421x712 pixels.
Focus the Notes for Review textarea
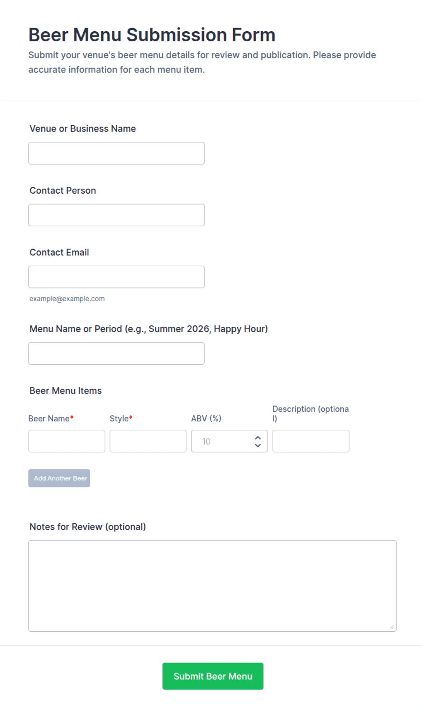(x=212, y=586)
